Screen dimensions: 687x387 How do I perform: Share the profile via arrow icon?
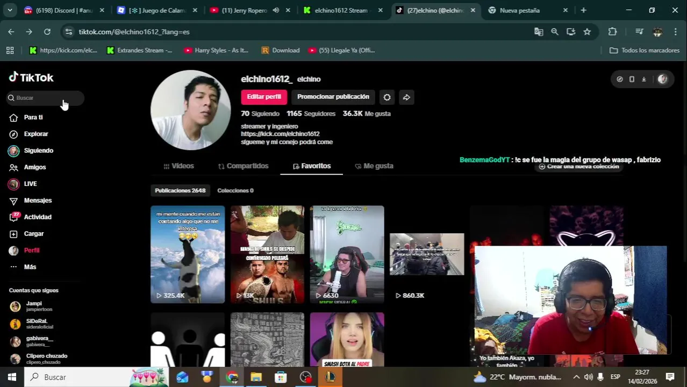click(x=406, y=97)
